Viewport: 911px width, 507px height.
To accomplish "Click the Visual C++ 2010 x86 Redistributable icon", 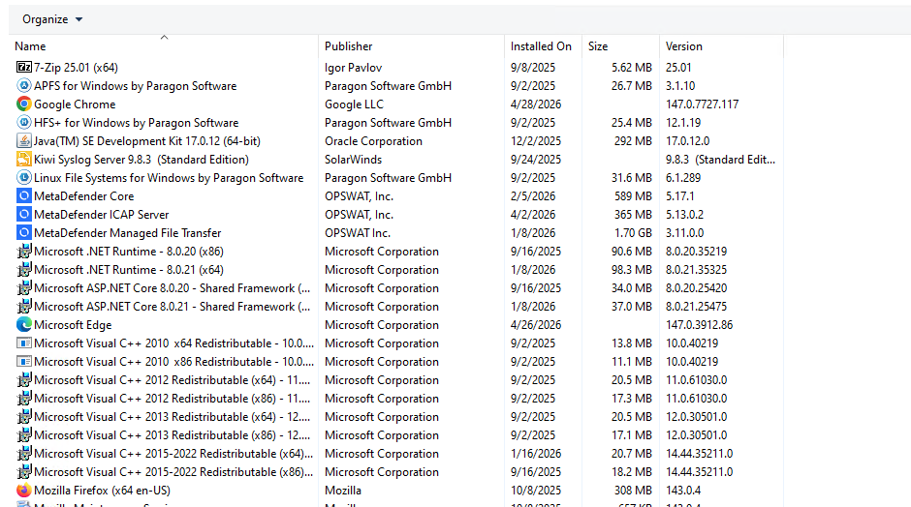I will [x=24, y=362].
